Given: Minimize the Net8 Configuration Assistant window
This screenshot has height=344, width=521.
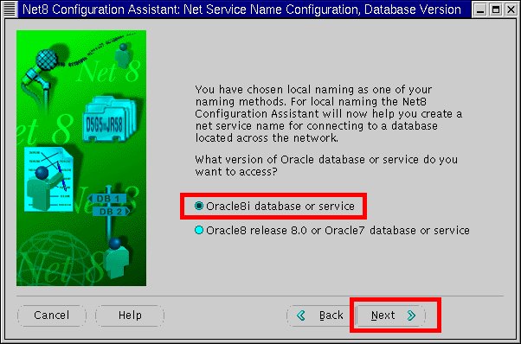Looking at the screenshot, I should click(x=479, y=10).
